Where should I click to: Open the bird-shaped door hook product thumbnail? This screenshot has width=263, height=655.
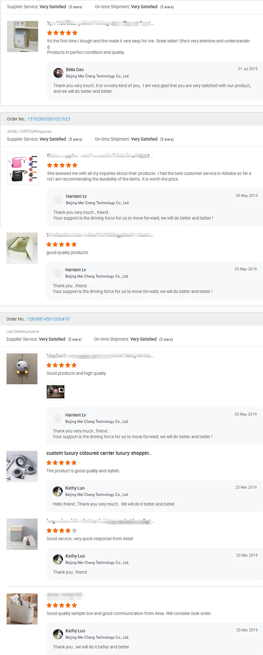pos(22,369)
